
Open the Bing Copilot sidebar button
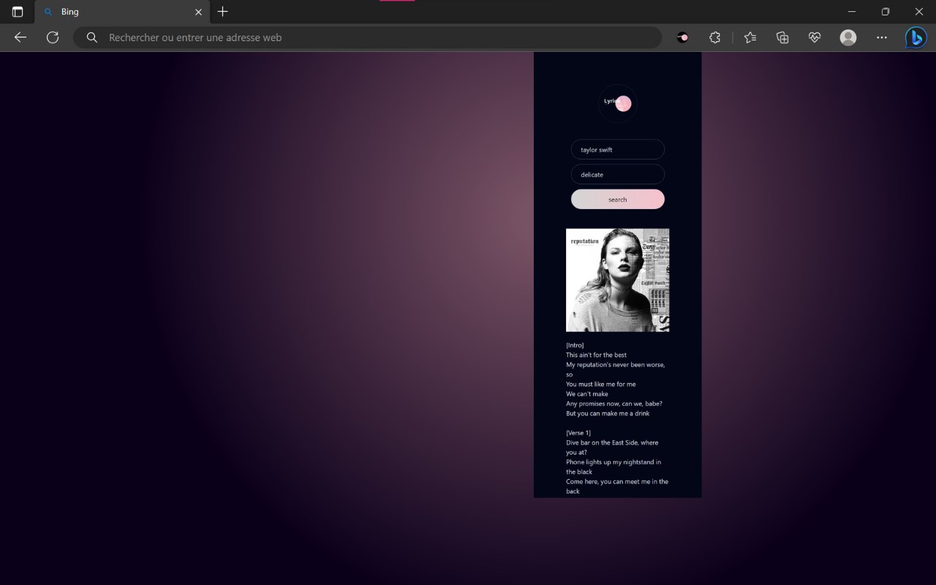(x=916, y=37)
